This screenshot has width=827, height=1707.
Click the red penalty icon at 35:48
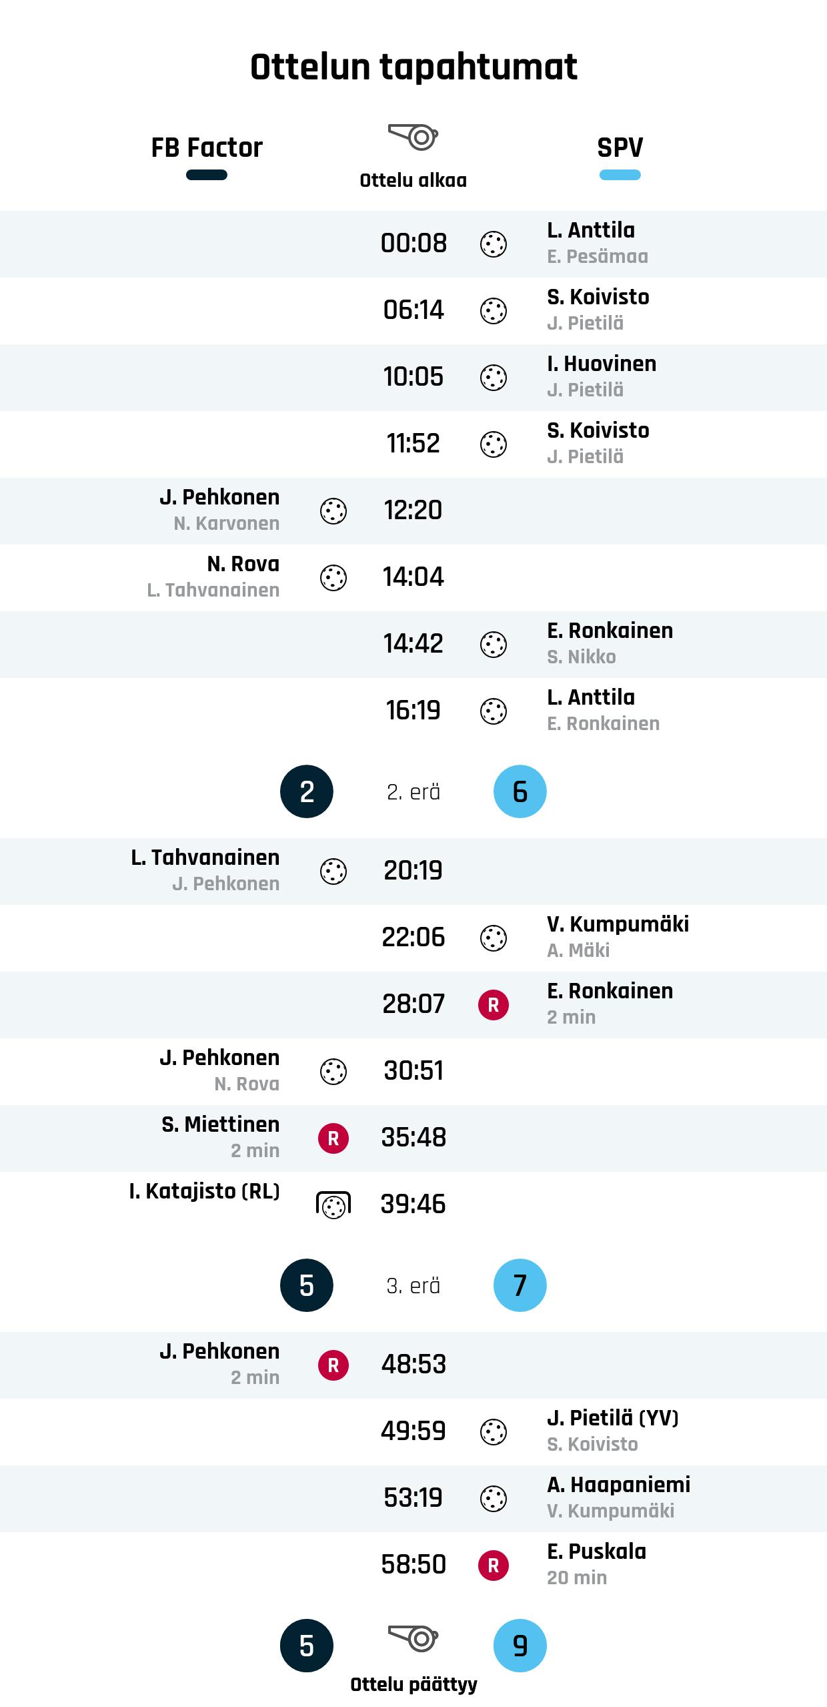coord(333,1138)
